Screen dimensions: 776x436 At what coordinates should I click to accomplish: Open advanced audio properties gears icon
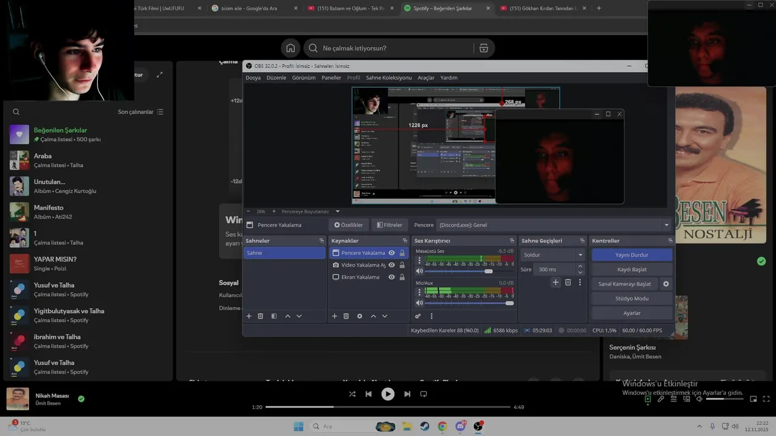[x=418, y=316]
